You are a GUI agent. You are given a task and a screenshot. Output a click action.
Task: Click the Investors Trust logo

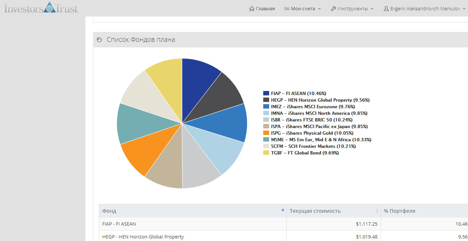41,7
